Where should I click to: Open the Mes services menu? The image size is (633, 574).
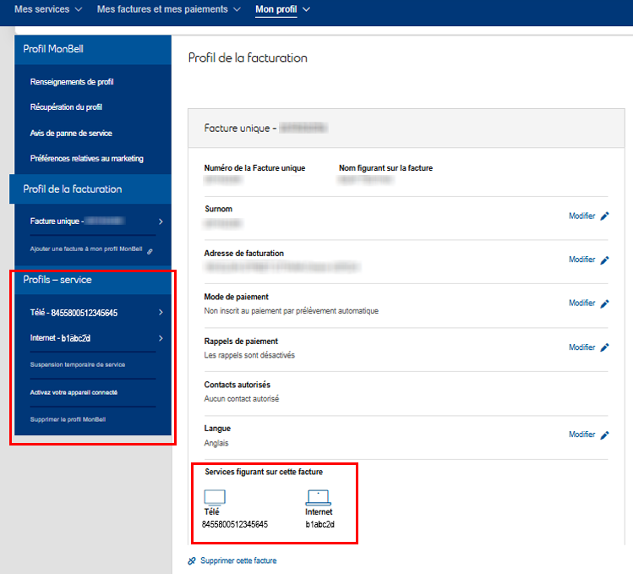coord(42,9)
